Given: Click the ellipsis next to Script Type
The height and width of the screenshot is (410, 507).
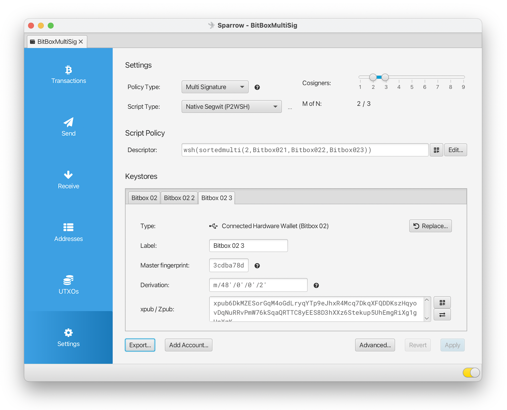Looking at the screenshot, I should click(290, 108).
